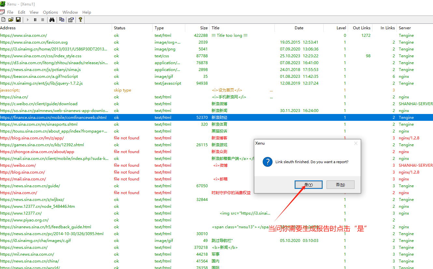Click the Pause toolbar icon
The image size is (433, 269).
(x=35, y=20)
